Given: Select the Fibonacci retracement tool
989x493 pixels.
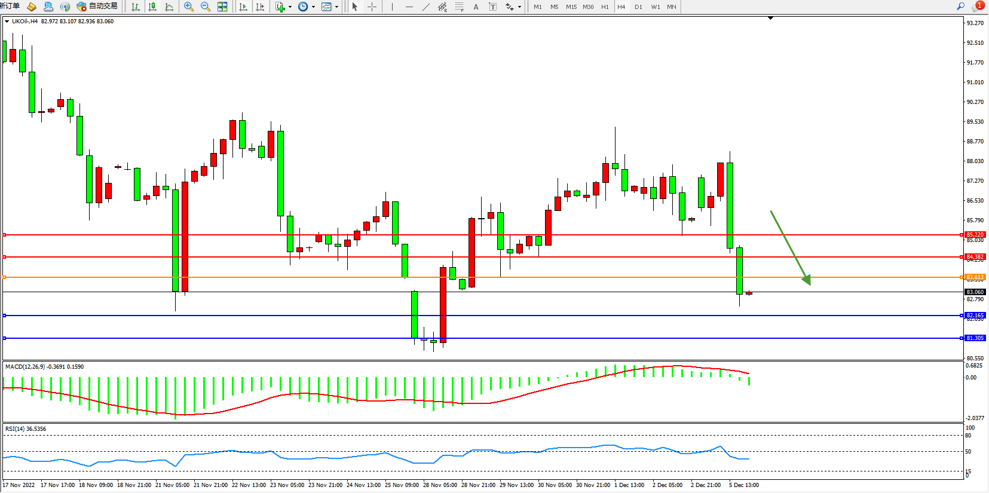Looking at the screenshot, I should [459, 7].
